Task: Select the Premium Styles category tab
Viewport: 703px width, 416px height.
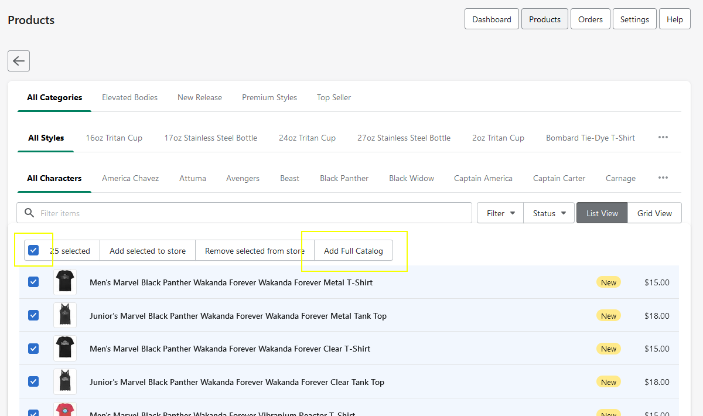Action: [269, 97]
